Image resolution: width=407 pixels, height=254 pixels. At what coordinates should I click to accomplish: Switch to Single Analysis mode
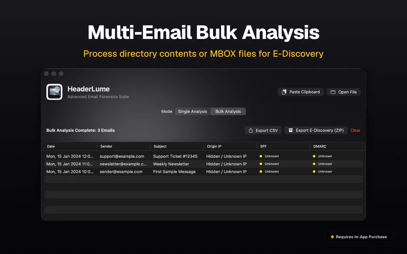193,111
